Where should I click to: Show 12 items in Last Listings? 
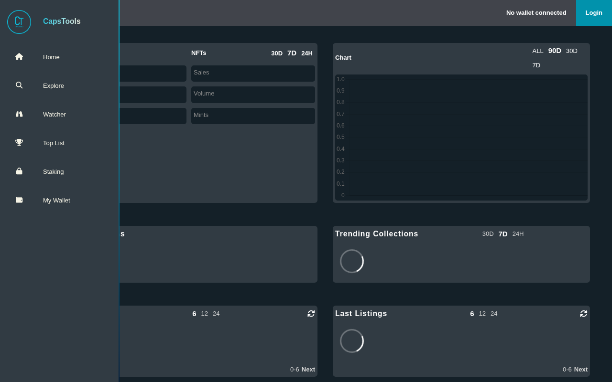(482, 314)
